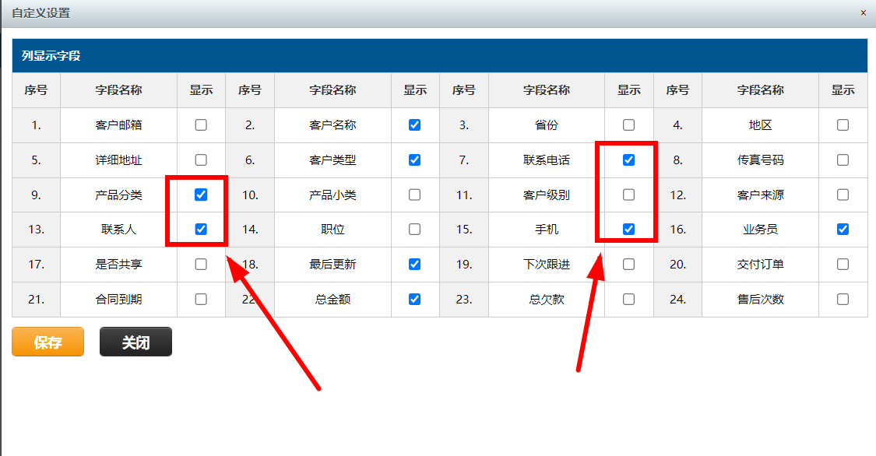Check the 是否共享 display checkbox

point(201,265)
